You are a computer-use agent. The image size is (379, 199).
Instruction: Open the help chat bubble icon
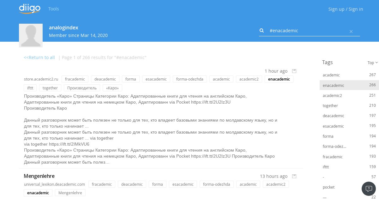click(x=369, y=189)
